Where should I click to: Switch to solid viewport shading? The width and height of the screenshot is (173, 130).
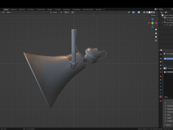click(150, 12)
